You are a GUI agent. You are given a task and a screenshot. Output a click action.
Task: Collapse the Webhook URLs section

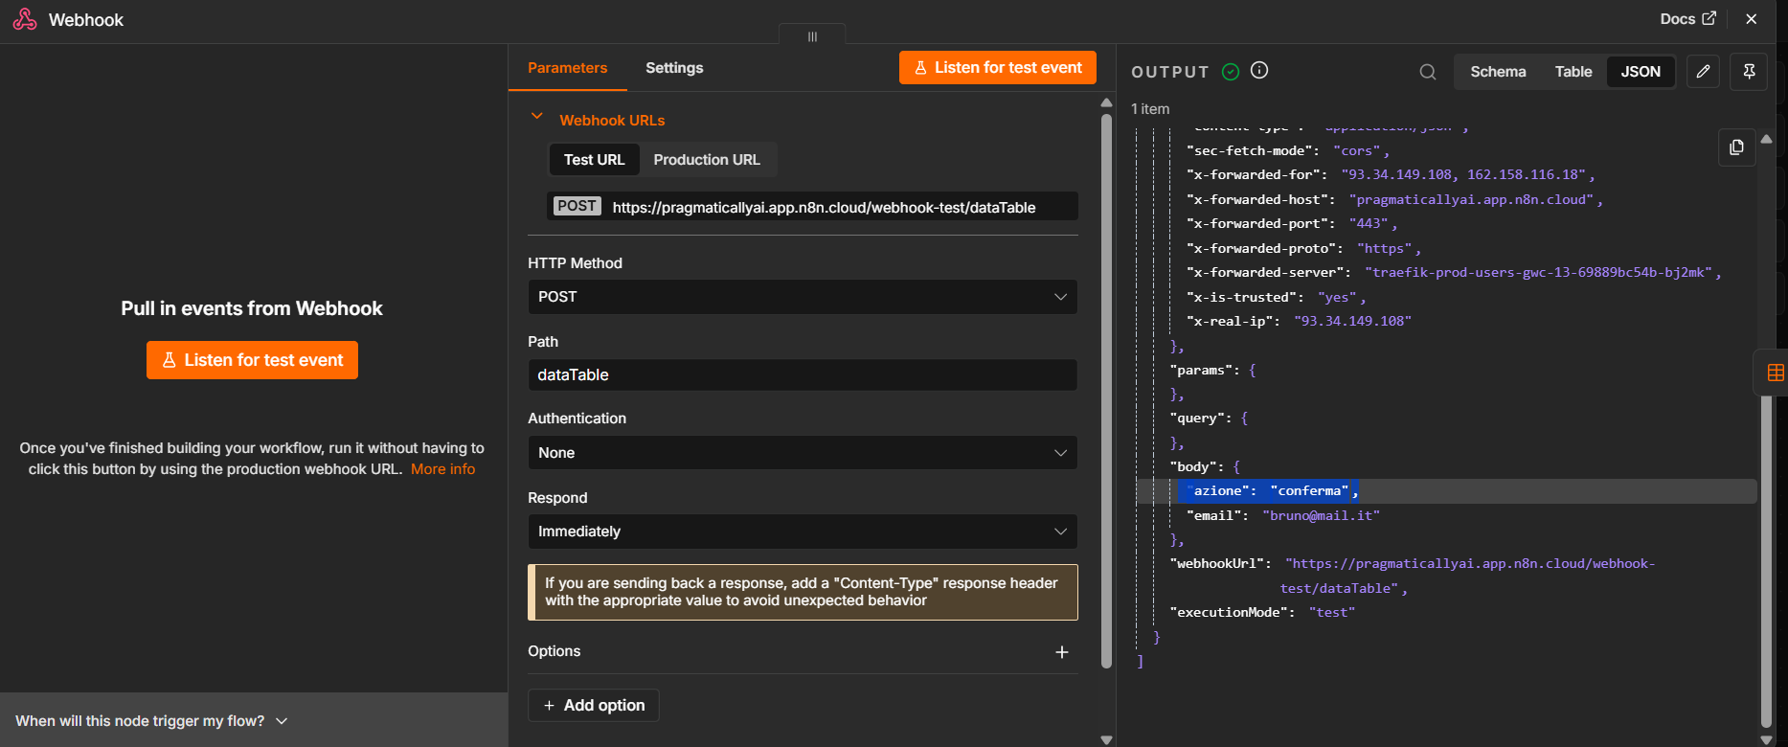tap(536, 117)
